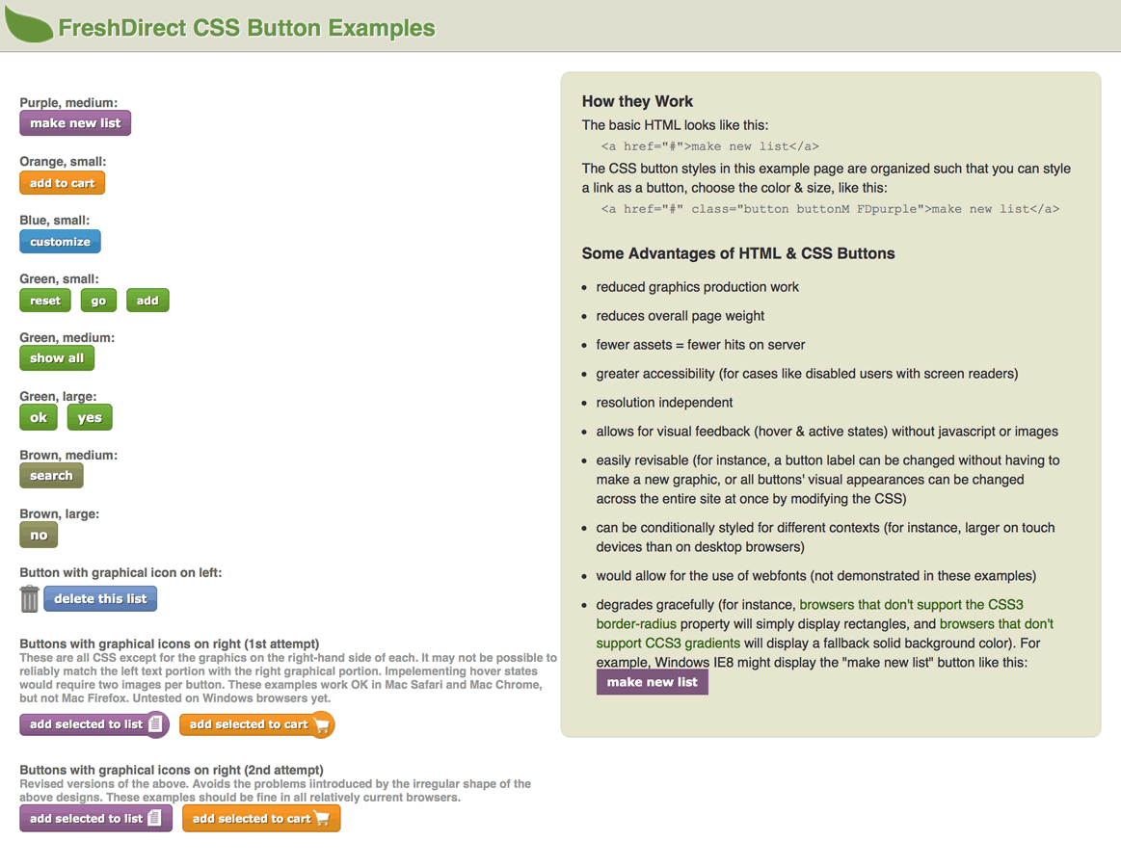1121x867 pixels.
Task: Click the blue "customize" button
Action: (x=60, y=242)
